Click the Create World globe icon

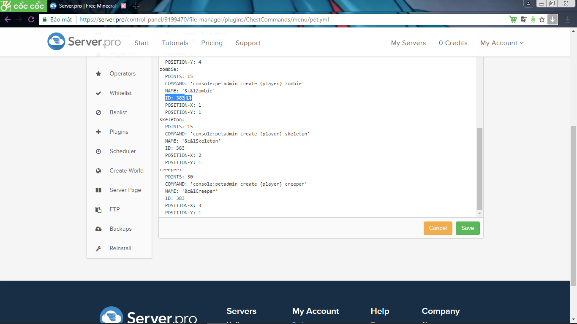pyautogui.click(x=98, y=171)
